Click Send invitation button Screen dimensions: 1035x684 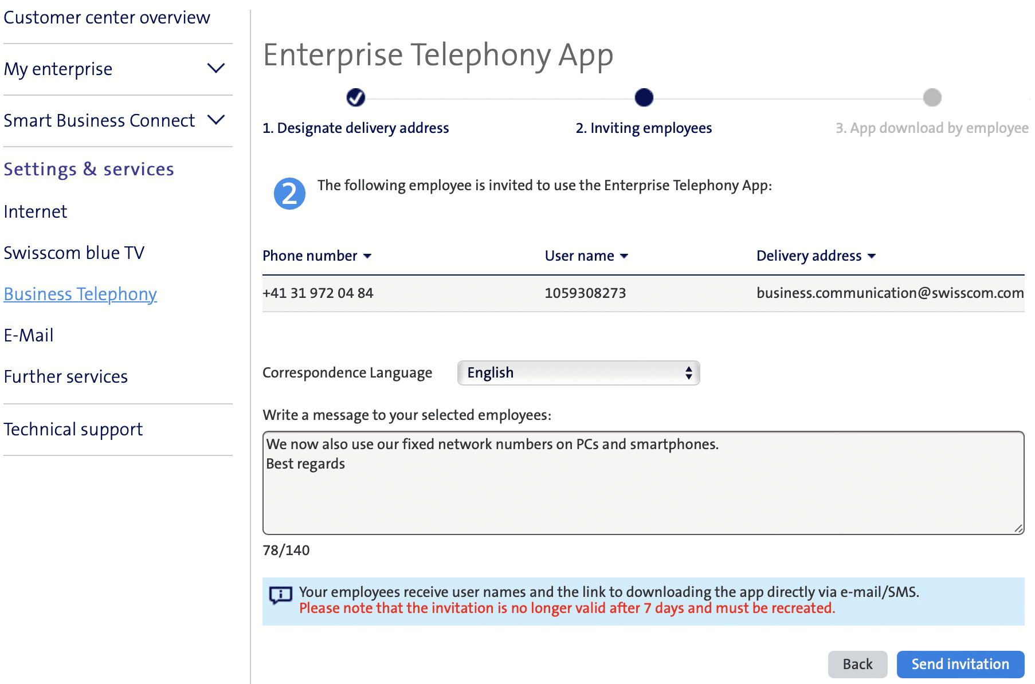[960, 664]
